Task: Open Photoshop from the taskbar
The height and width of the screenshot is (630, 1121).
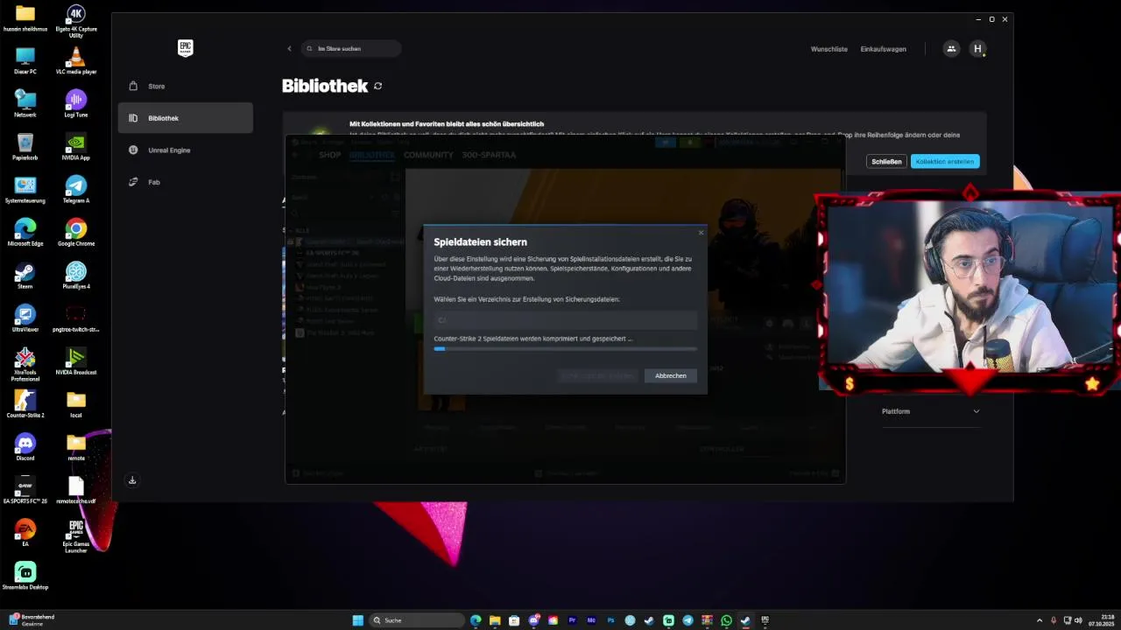Action: [x=610, y=620]
